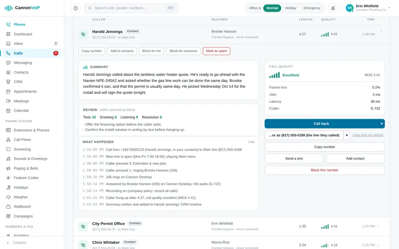Screen dimensions: 399x249
Task: Set office mode to Holiday
Action: click(290, 8)
